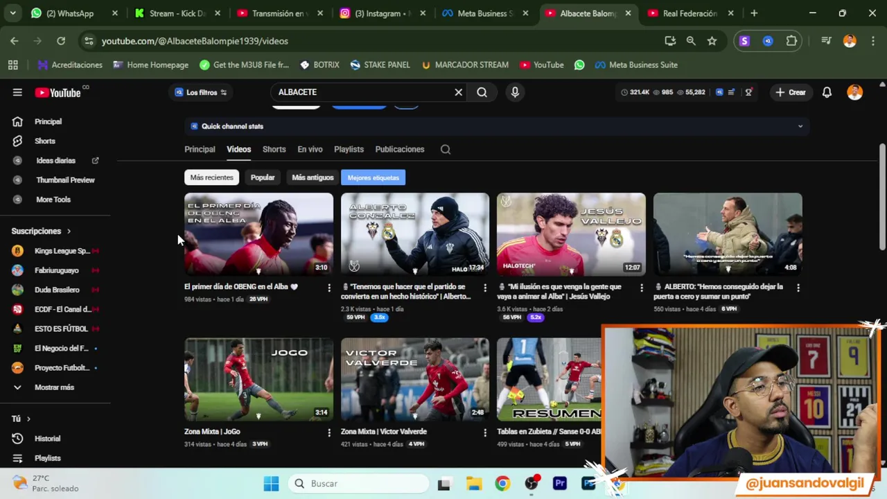Run search with magnifier button

point(482,92)
